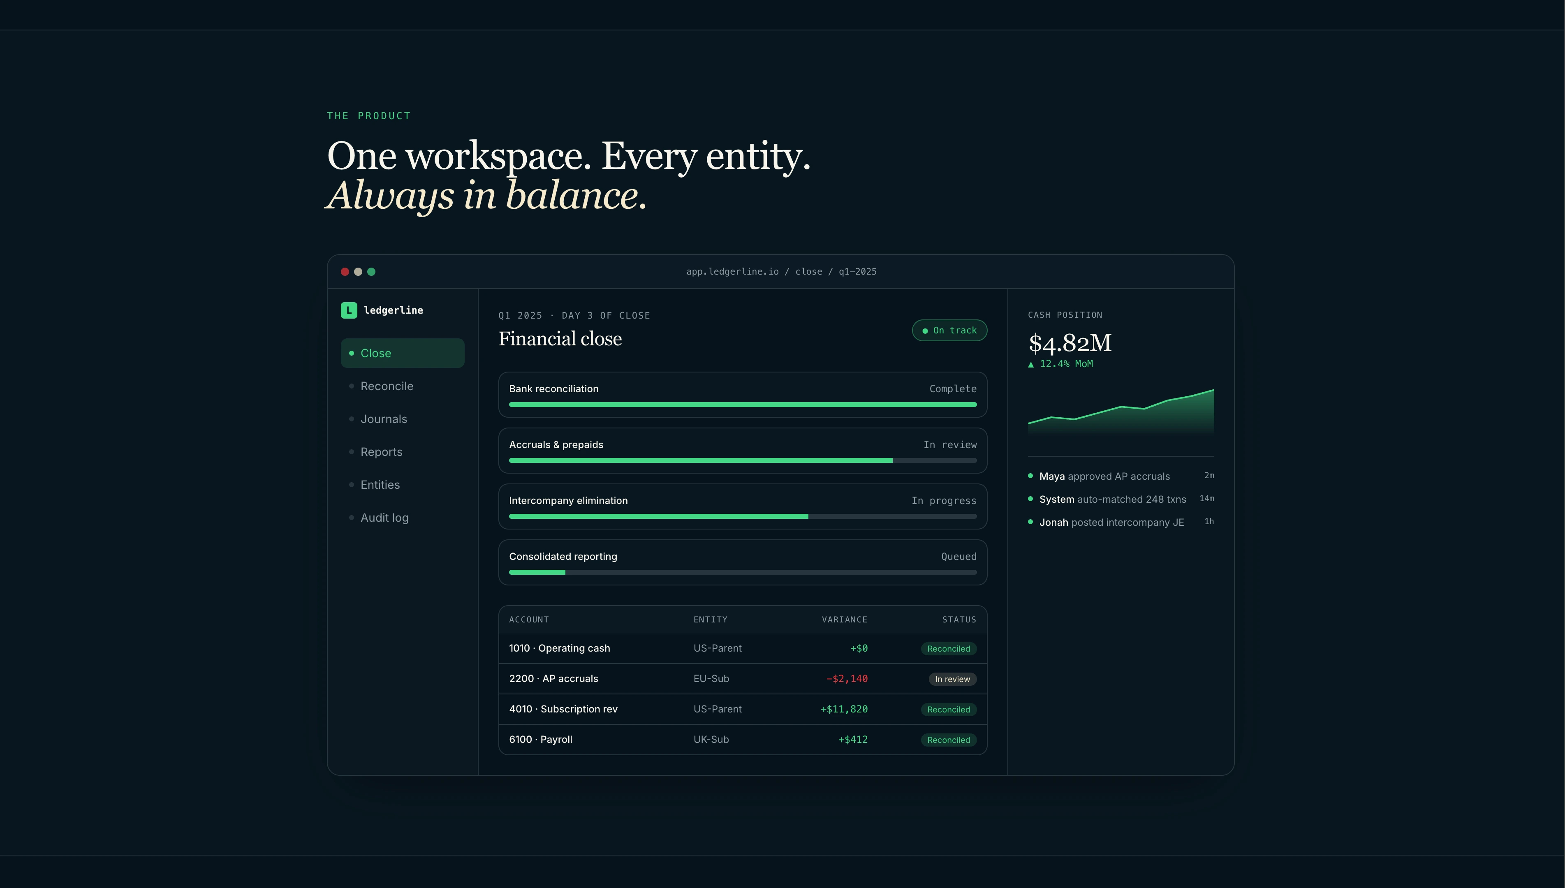The image size is (1565, 888).
Task: Open the Intercompany elimination task card
Action: point(743,507)
